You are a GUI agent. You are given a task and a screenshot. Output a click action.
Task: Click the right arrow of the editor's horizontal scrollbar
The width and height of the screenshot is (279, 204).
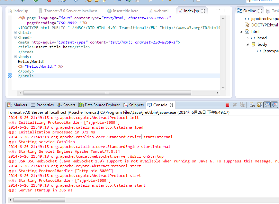(x=217, y=93)
